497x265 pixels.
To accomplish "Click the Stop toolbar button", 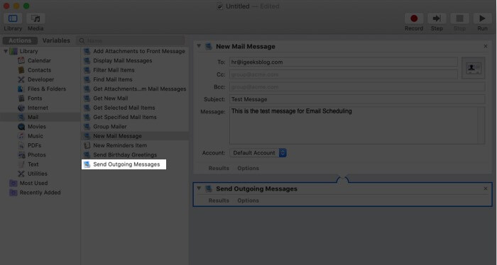I will [459, 18].
